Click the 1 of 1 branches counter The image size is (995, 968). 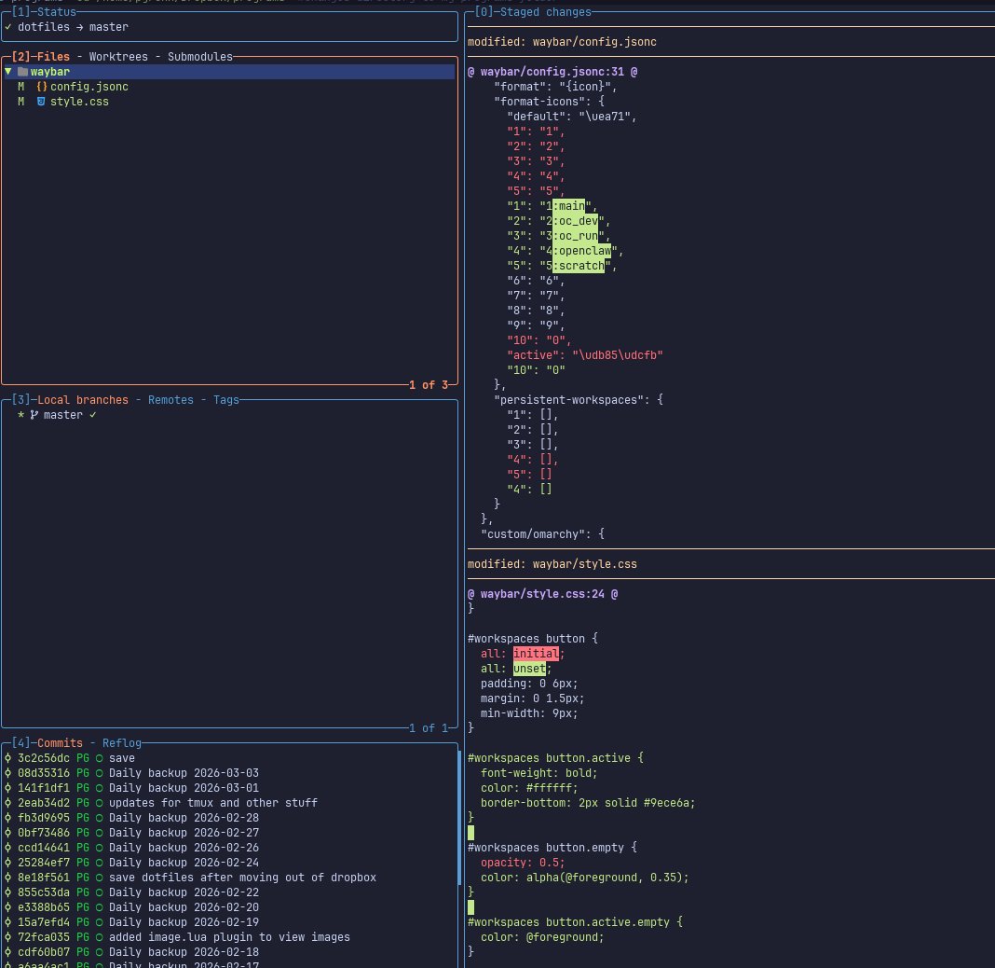click(x=429, y=728)
